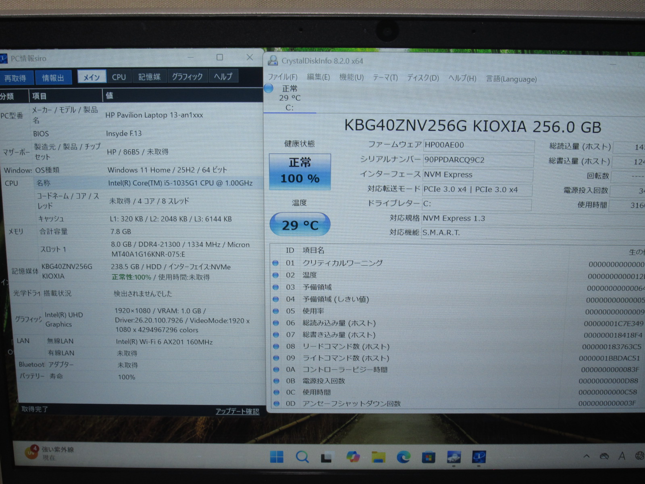The width and height of the screenshot is (645, 484).
Task: Open taskbar Search
Action: pos(302,457)
